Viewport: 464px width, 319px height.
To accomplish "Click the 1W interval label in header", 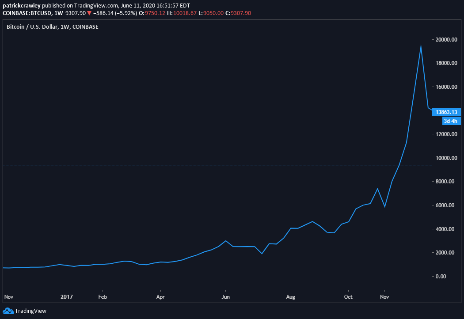I will click(x=59, y=13).
